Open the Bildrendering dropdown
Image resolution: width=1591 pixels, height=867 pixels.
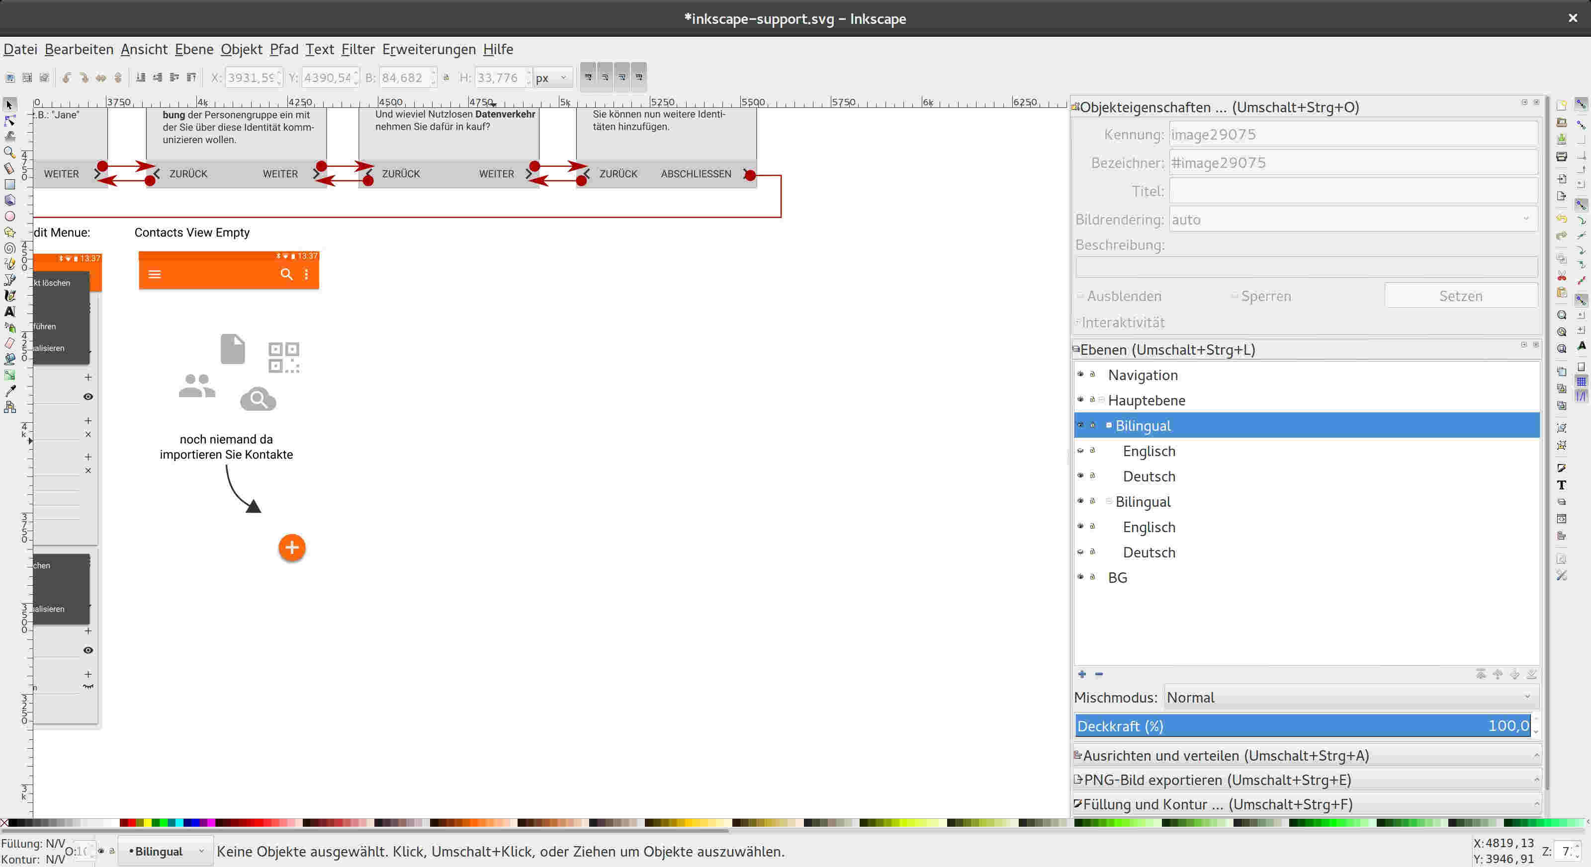point(1352,220)
